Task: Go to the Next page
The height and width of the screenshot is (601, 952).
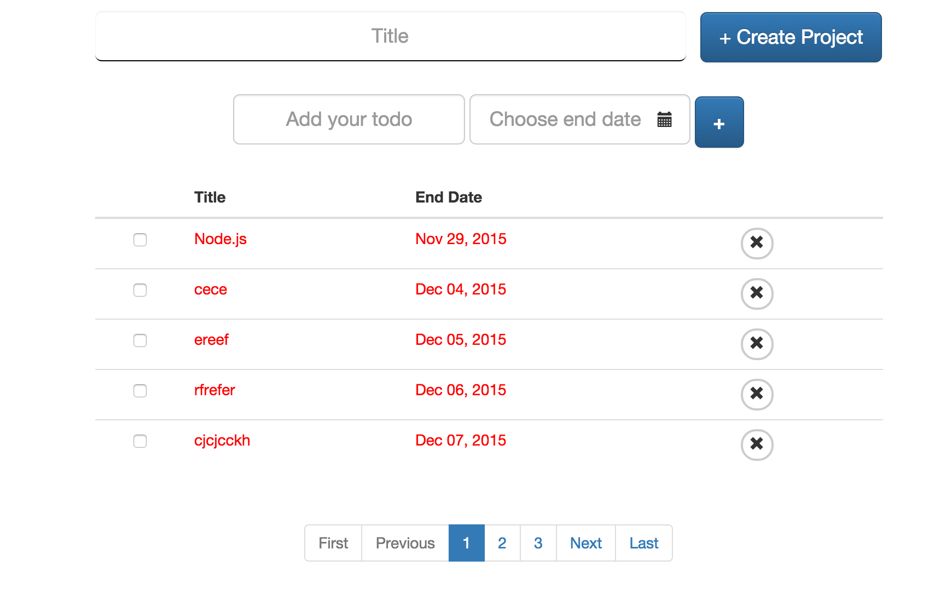Action: tap(585, 543)
